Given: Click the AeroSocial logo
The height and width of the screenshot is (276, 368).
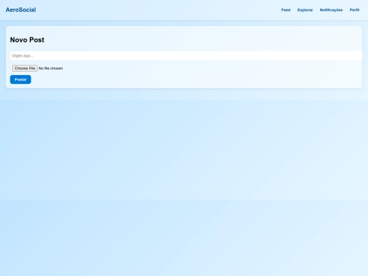Looking at the screenshot, I should [20, 10].
